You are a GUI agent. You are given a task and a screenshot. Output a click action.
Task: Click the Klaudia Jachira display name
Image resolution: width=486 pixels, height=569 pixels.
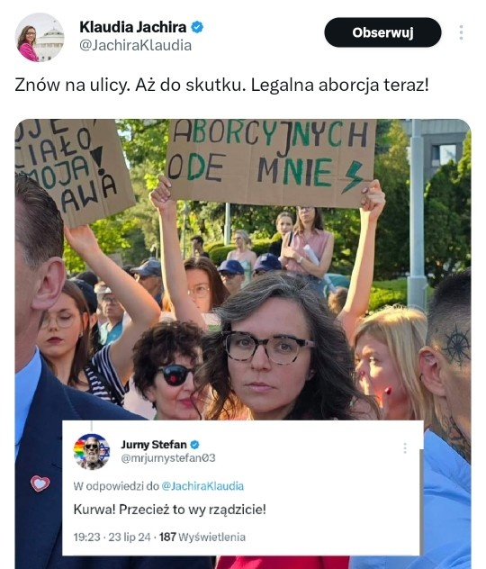[x=132, y=27]
